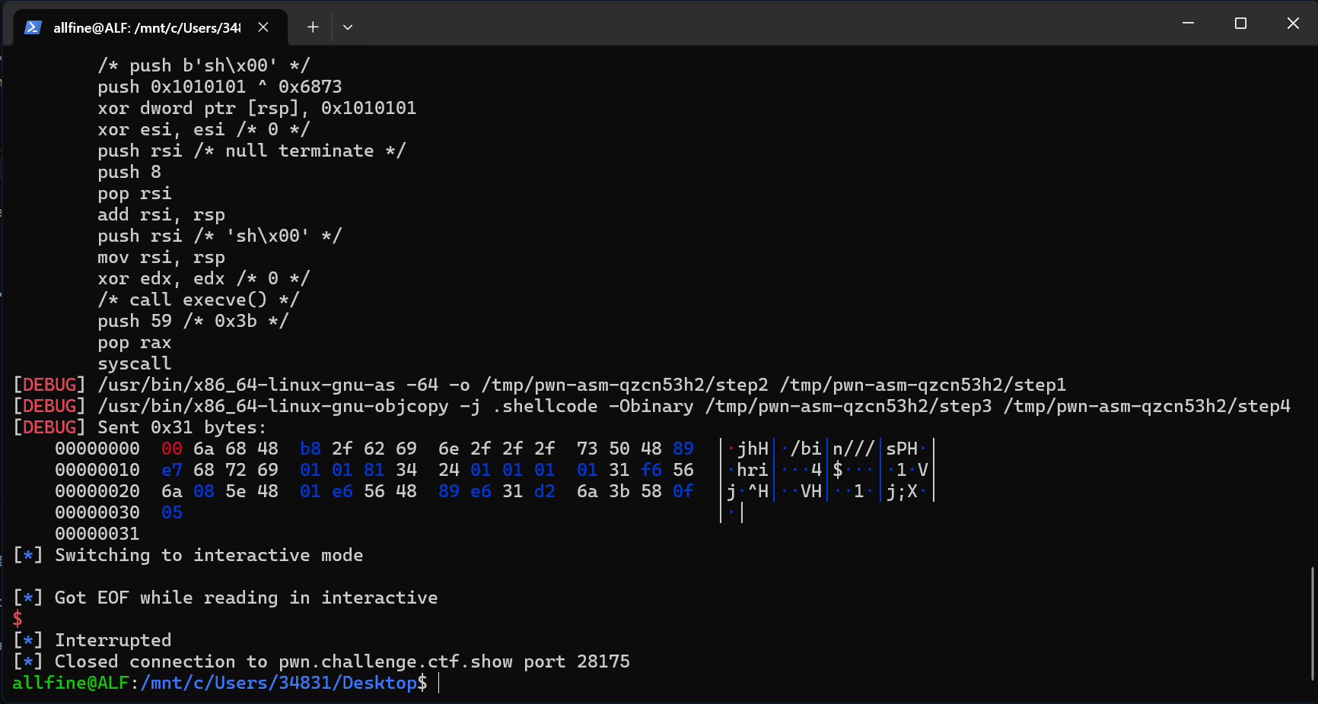Click hex dump offset 00000031

tap(97, 534)
